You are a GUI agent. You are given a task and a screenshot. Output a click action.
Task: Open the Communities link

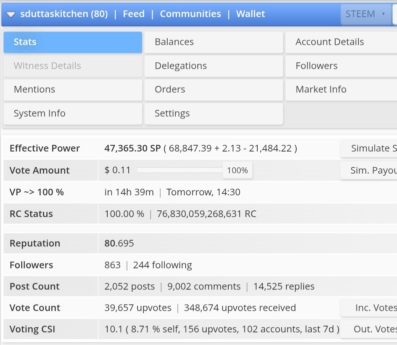coord(190,14)
